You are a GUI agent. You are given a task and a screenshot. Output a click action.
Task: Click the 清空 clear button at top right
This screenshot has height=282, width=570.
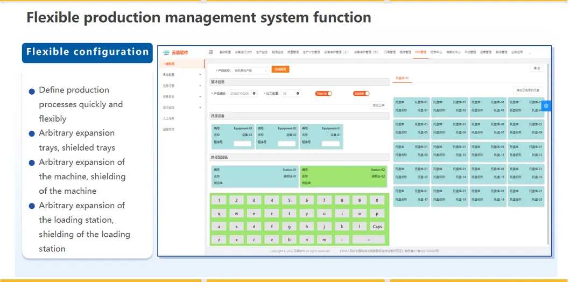coord(536,68)
